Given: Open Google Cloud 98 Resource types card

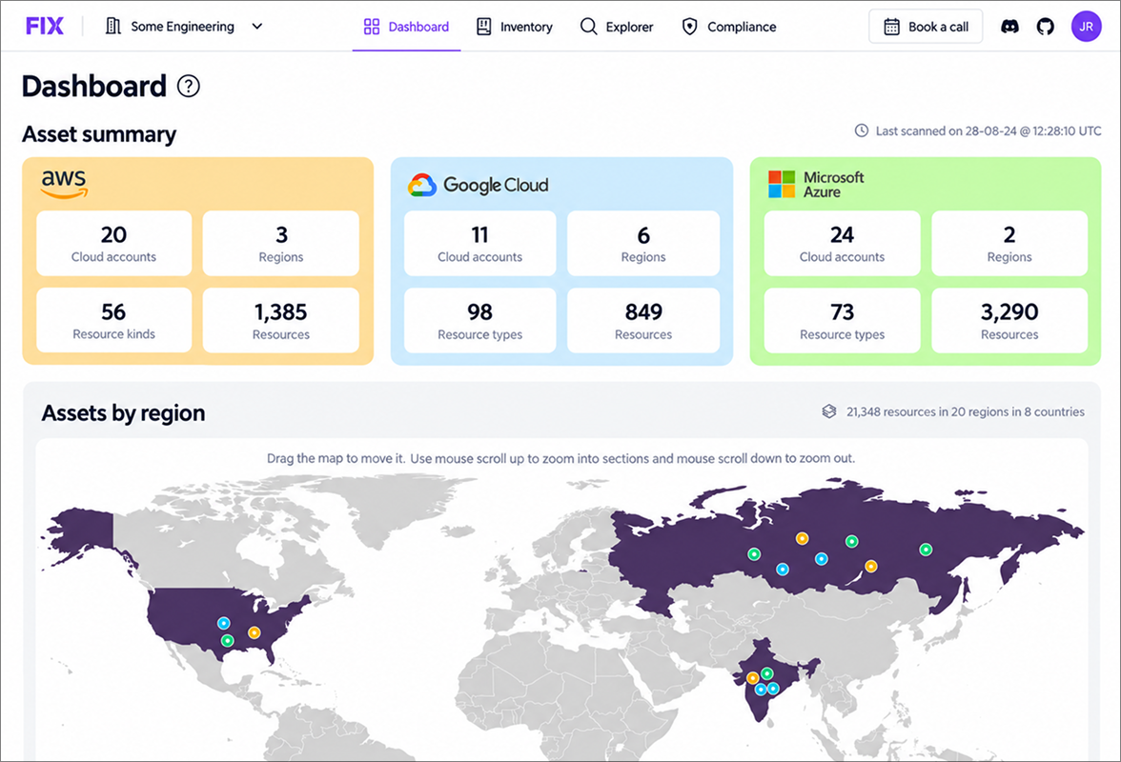Looking at the screenshot, I should tap(479, 320).
